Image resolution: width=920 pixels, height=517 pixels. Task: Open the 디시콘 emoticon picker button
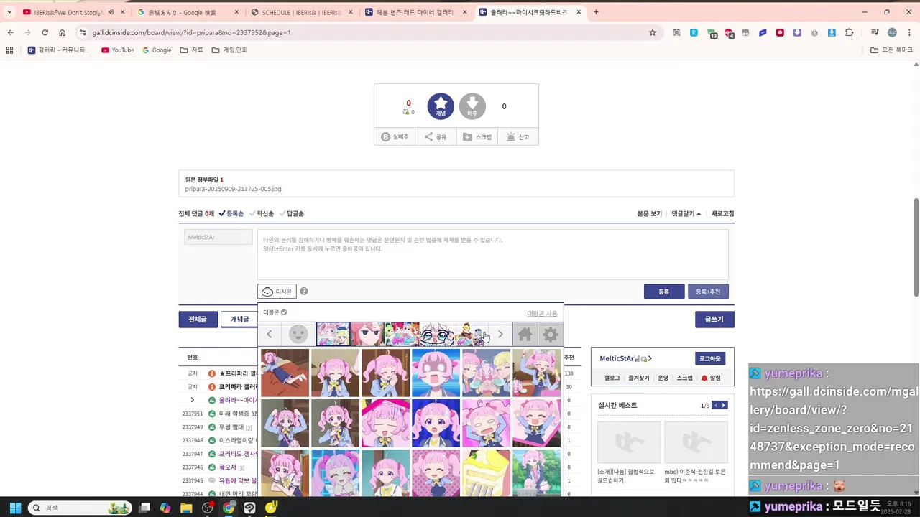[x=277, y=292]
